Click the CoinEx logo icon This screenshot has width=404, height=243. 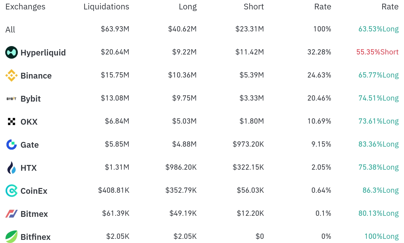(12, 191)
